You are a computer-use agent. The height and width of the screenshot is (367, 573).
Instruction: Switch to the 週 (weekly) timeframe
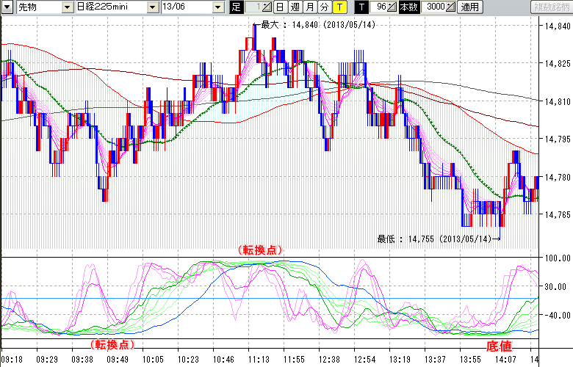(x=295, y=7)
